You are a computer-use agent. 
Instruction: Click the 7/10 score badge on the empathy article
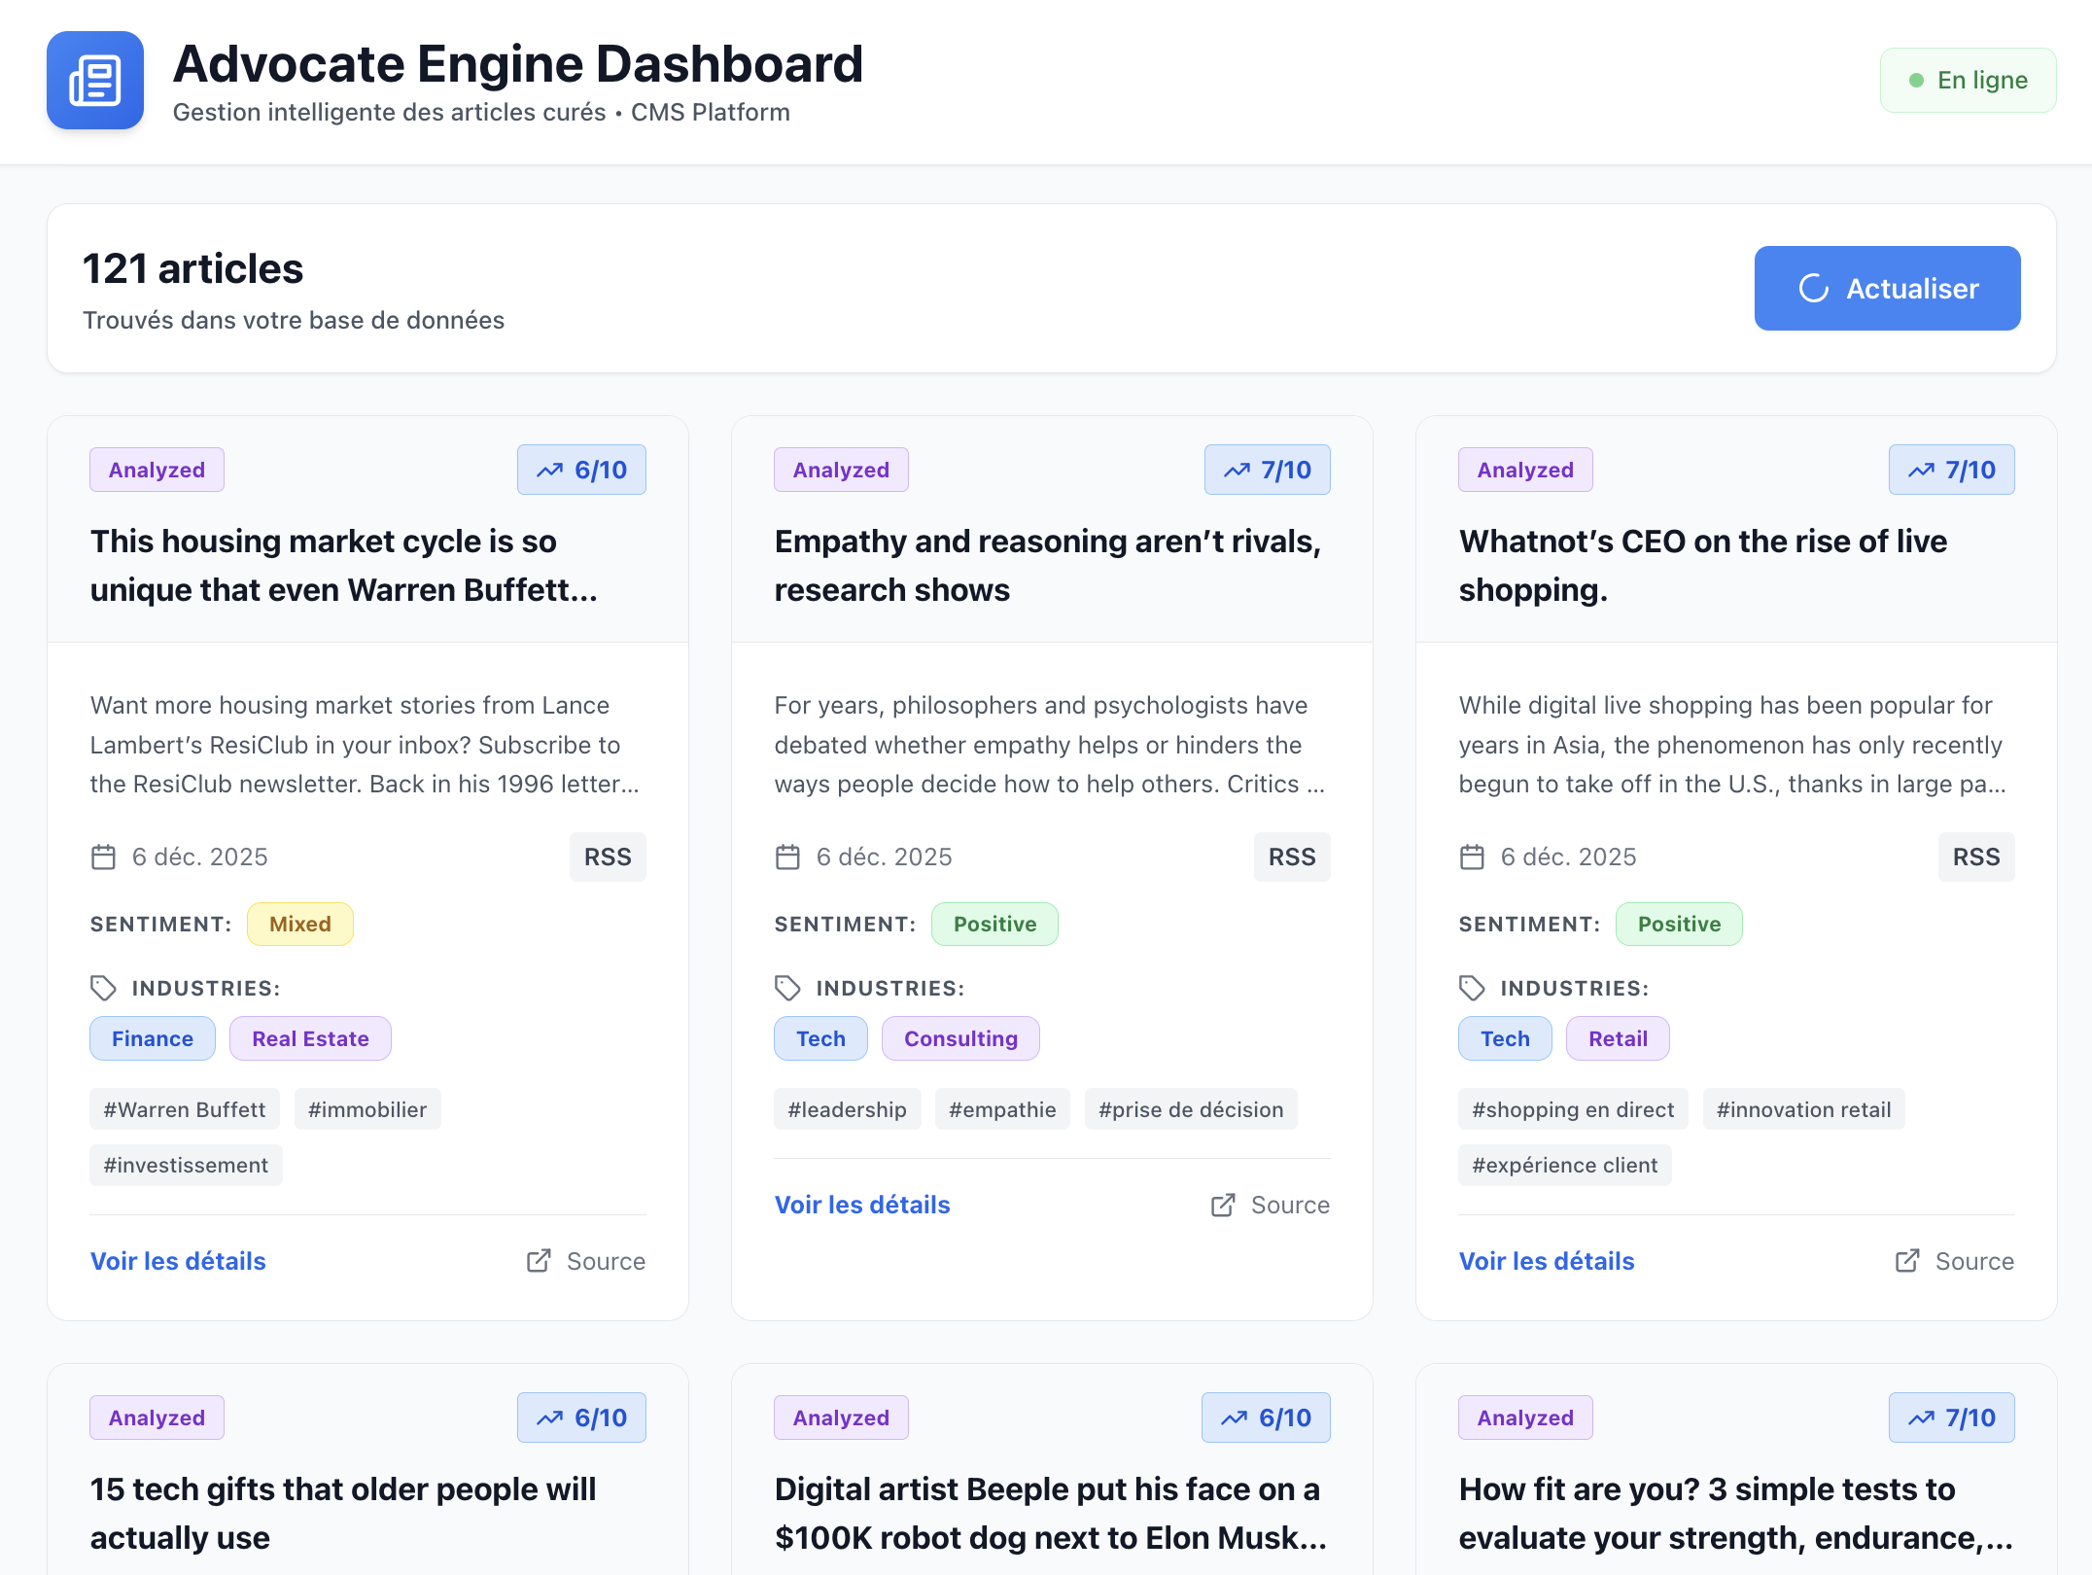pos(1267,469)
